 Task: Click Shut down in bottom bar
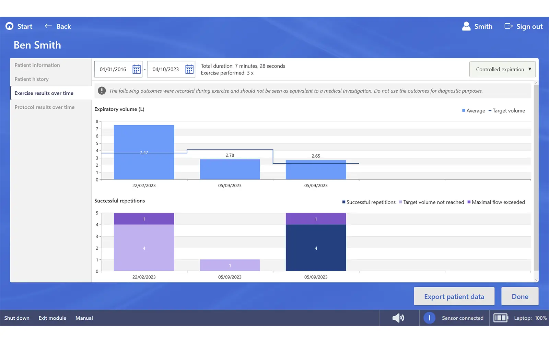coord(17,318)
